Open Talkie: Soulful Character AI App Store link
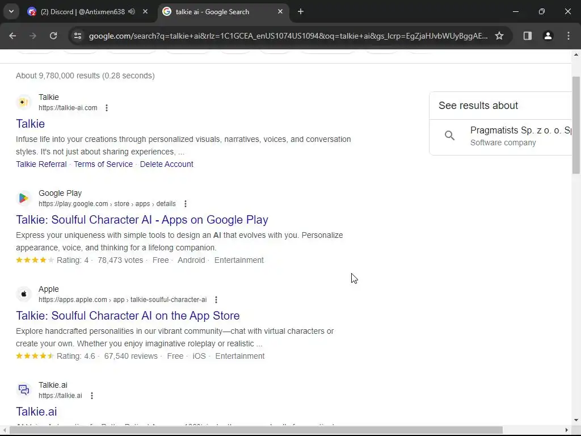 click(128, 316)
